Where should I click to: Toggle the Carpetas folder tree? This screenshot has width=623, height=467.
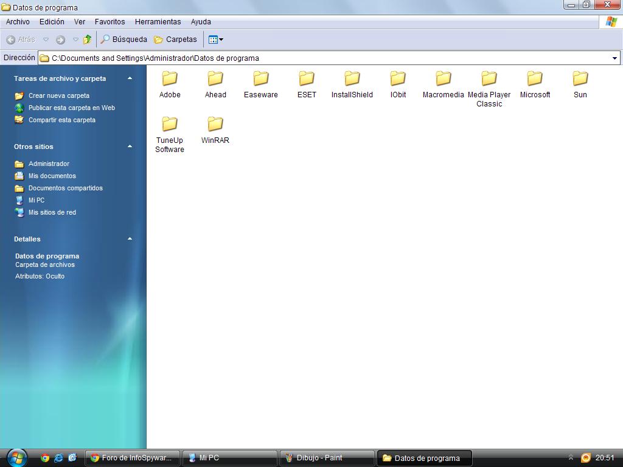(x=175, y=40)
